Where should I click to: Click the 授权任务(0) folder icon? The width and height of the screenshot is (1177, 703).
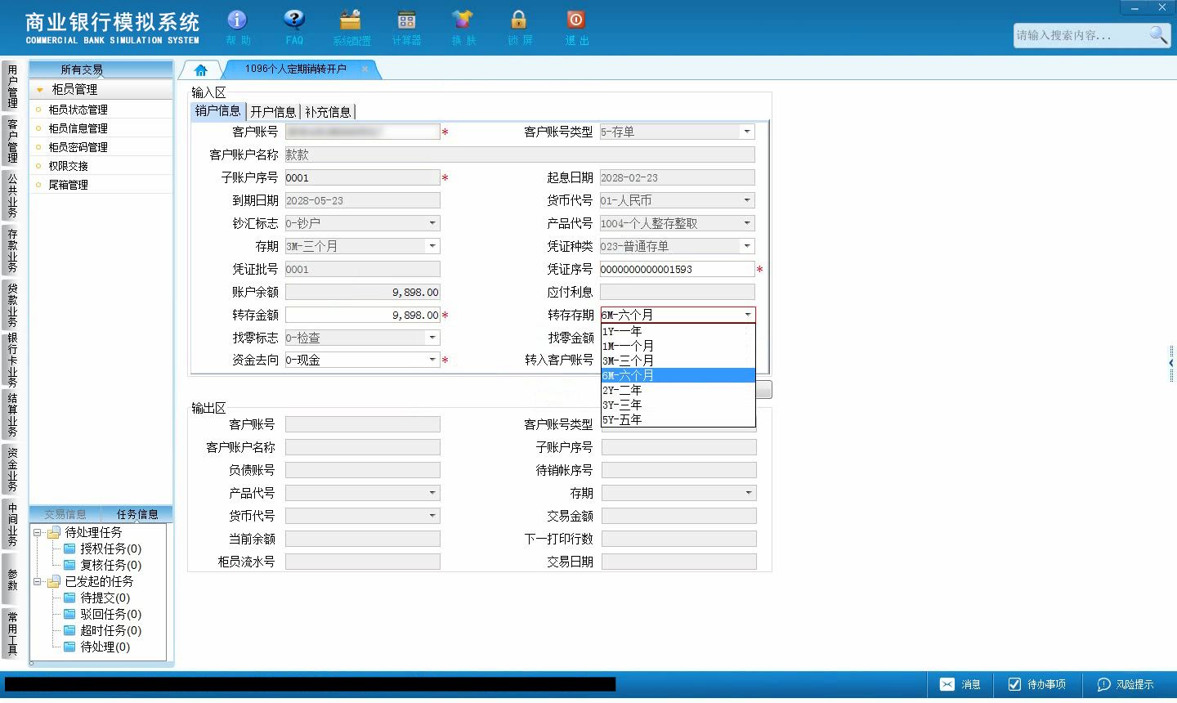[x=70, y=549]
